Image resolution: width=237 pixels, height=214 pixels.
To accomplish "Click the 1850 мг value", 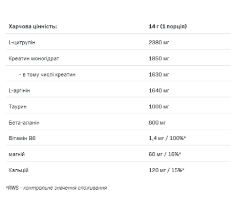I will [x=159, y=58].
